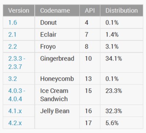Open the 4.1.x version link
The height and width of the screenshot is (133, 146).
(15, 111)
